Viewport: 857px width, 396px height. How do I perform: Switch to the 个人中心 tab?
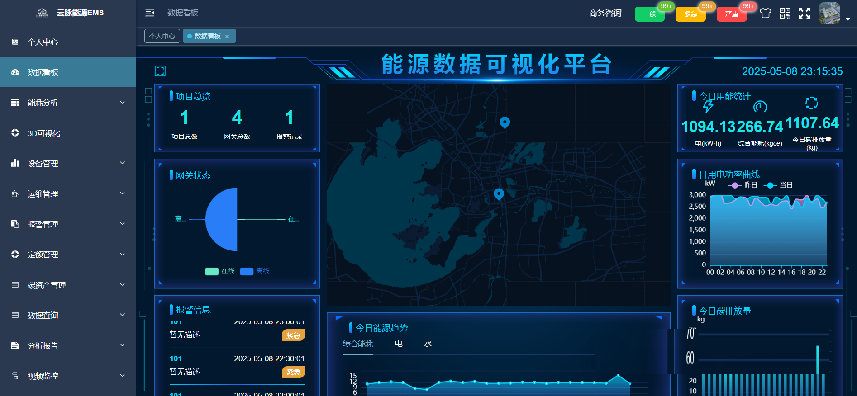point(162,36)
